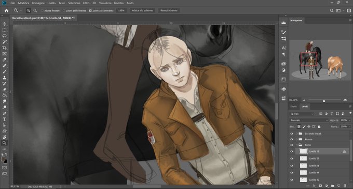The height and width of the screenshot is (189, 353).
Task: Expand the Kenma group
Action: (297, 139)
